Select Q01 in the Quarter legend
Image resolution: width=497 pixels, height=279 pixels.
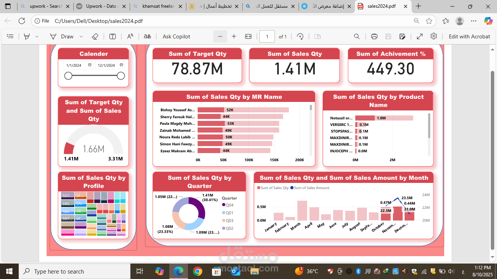click(228, 213)
